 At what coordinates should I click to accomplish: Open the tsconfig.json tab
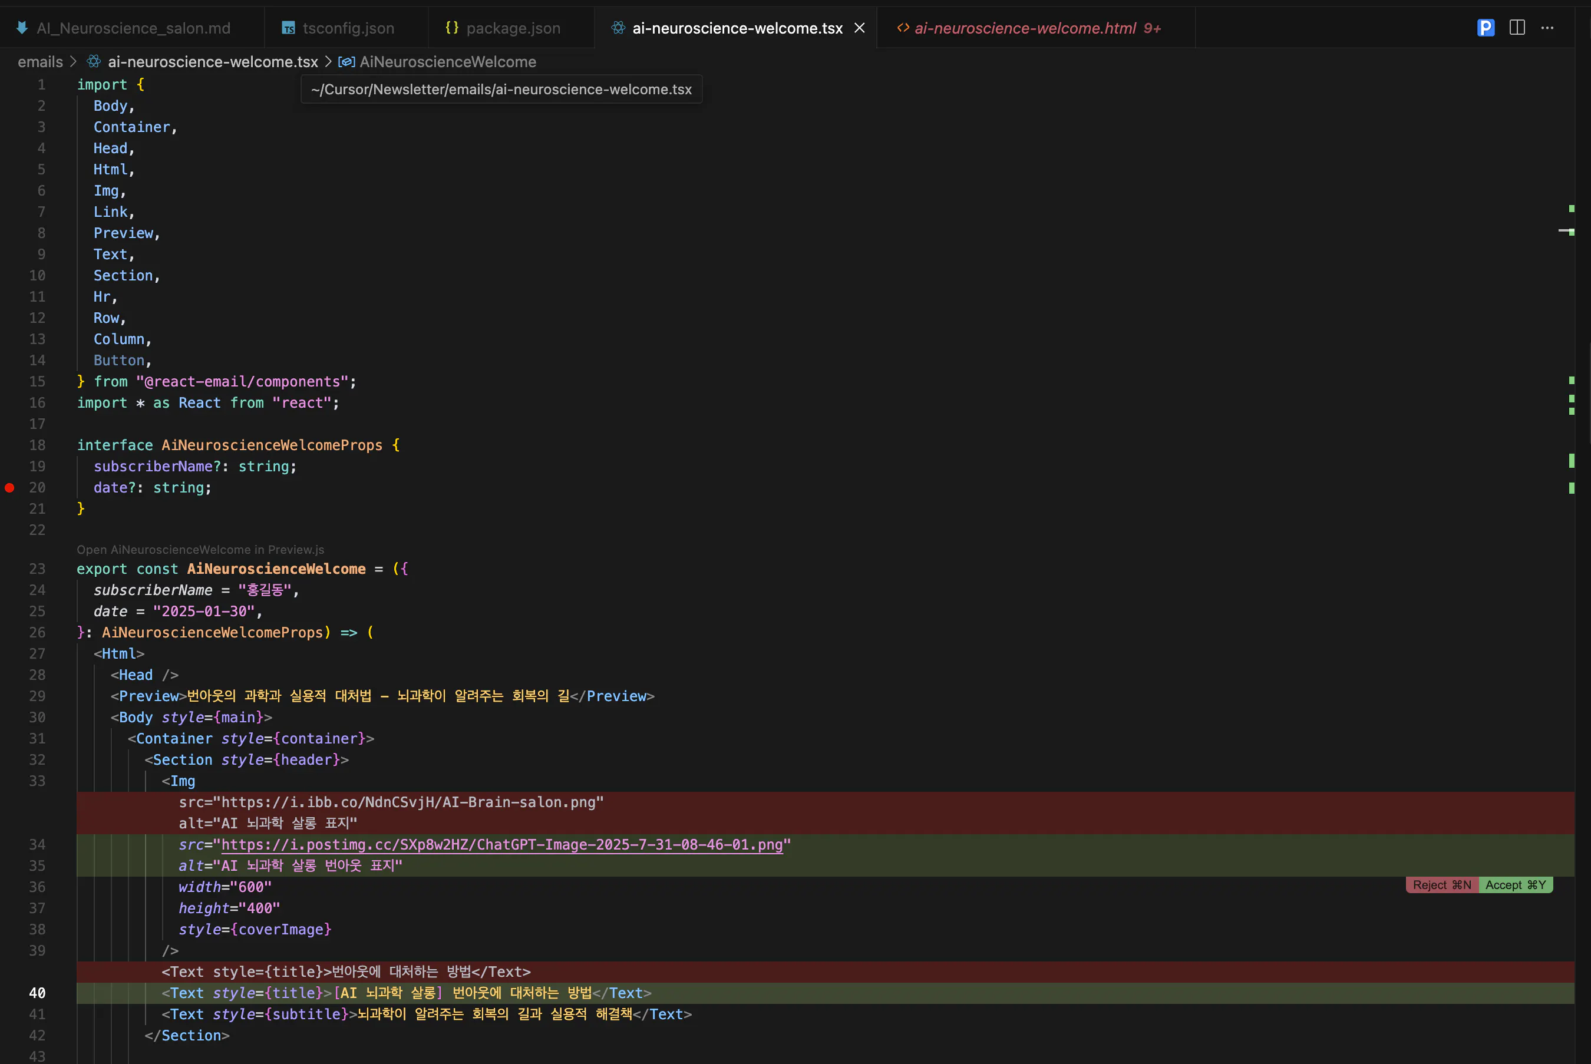coord(348,28)
